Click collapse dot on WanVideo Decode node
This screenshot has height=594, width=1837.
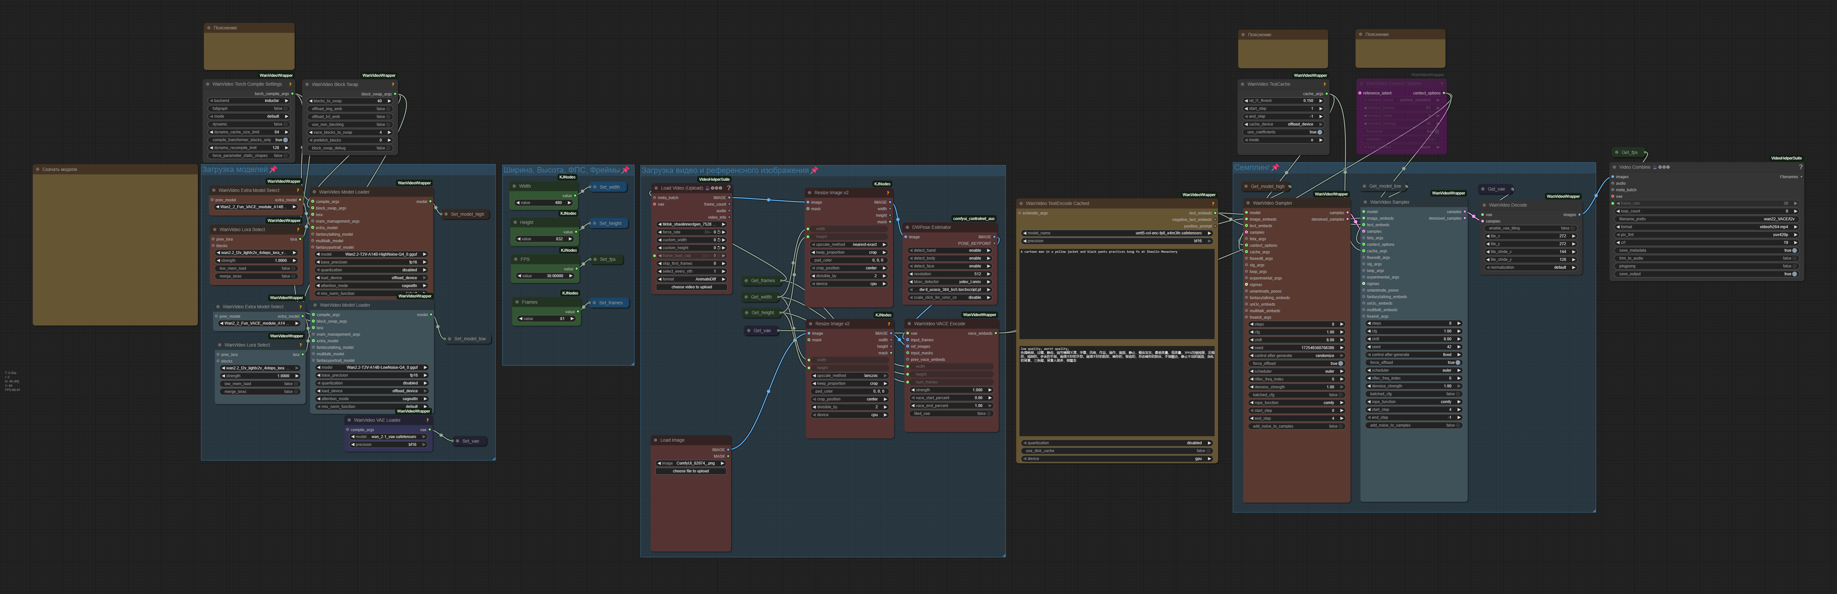point(1484,205)
